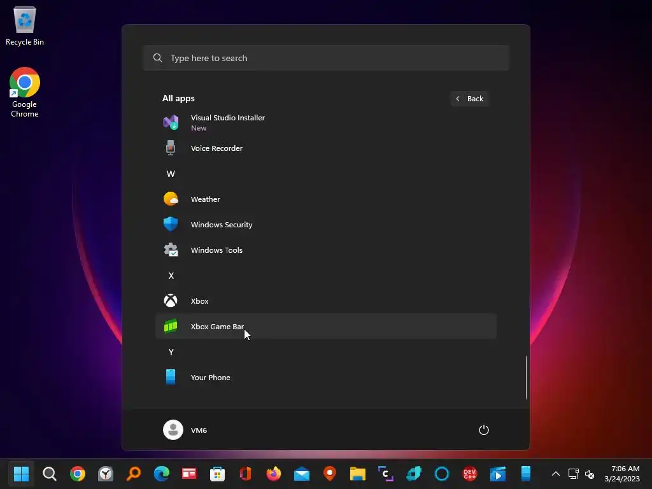Open the Power options button

[x=484, y=430]
